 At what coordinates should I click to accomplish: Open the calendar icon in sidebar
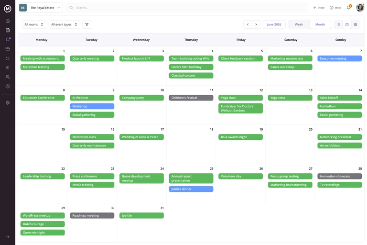(8, 30)
